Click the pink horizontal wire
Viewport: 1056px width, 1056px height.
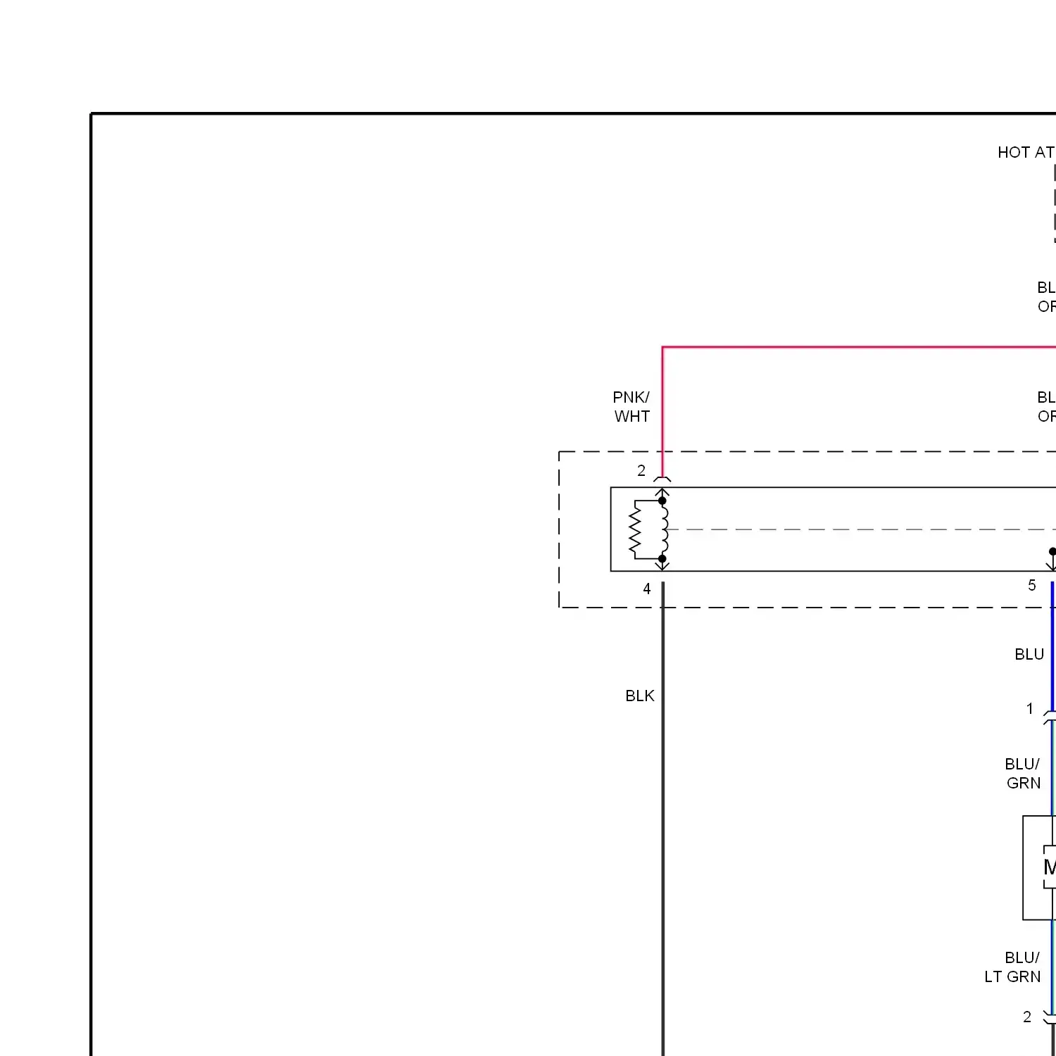pyautogui.click(x=859, y=347)
